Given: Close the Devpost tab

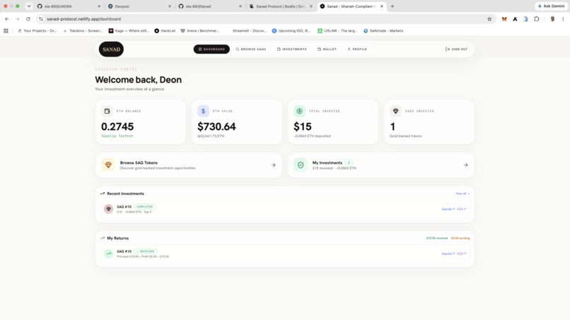Looking at the screenshot, I should [x=170, y=6].
